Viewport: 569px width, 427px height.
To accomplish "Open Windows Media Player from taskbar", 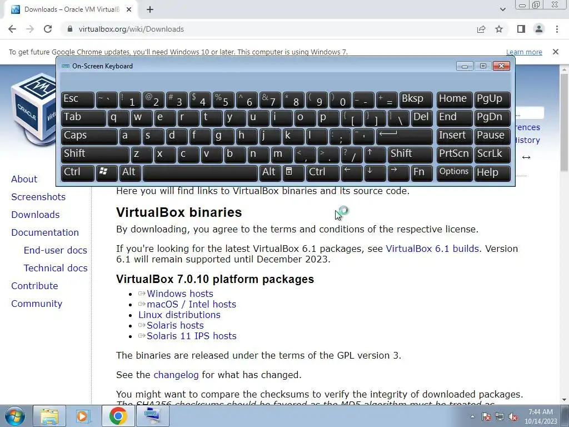I will pos(82,416).
